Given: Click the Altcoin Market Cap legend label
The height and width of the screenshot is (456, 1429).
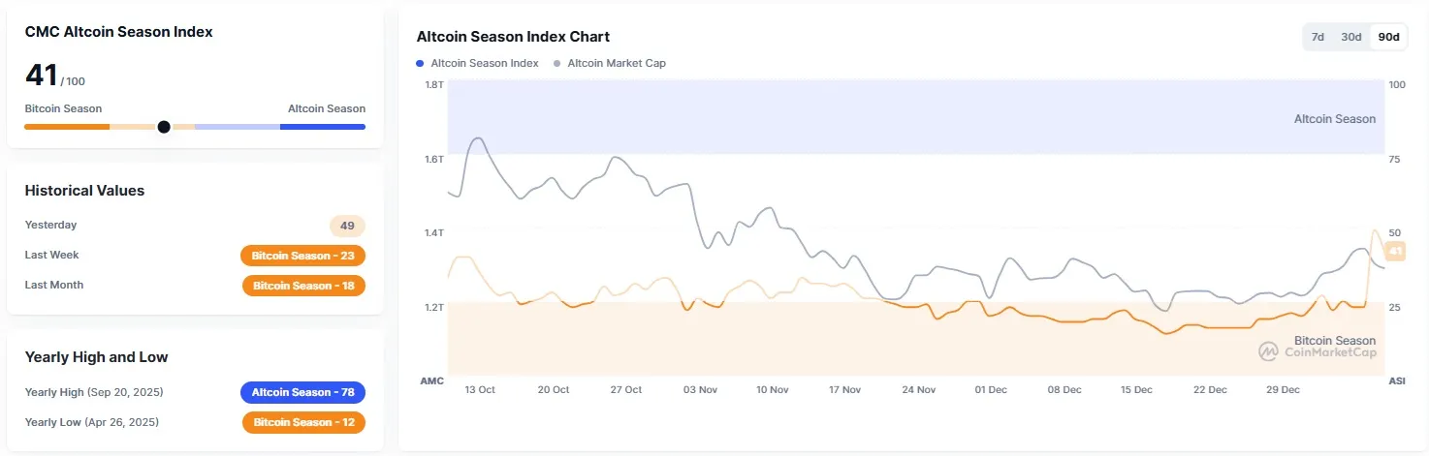Looking at the screenshot, I should click(x=617, y=64).
